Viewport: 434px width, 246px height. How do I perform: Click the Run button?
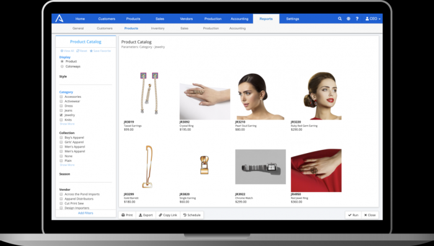[x=353, y=215]
